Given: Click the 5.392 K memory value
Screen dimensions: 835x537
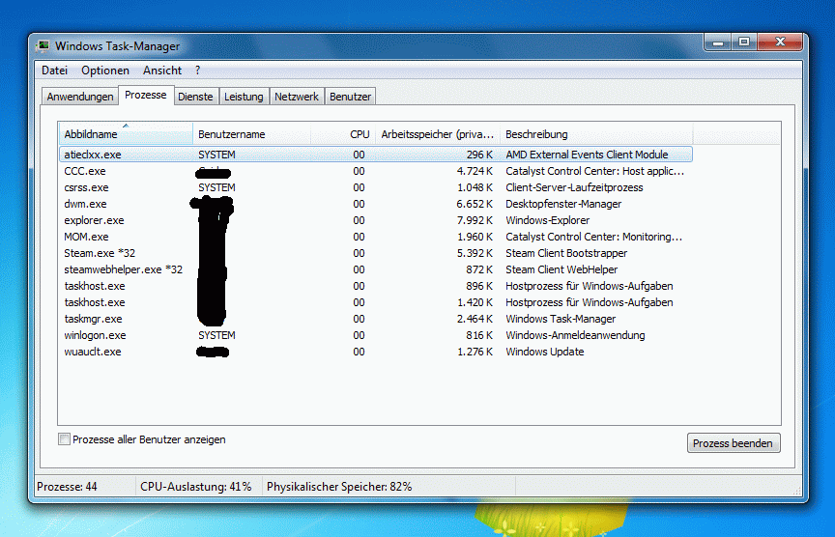Looking at the screenshot, I should click(x=475, y=253).
